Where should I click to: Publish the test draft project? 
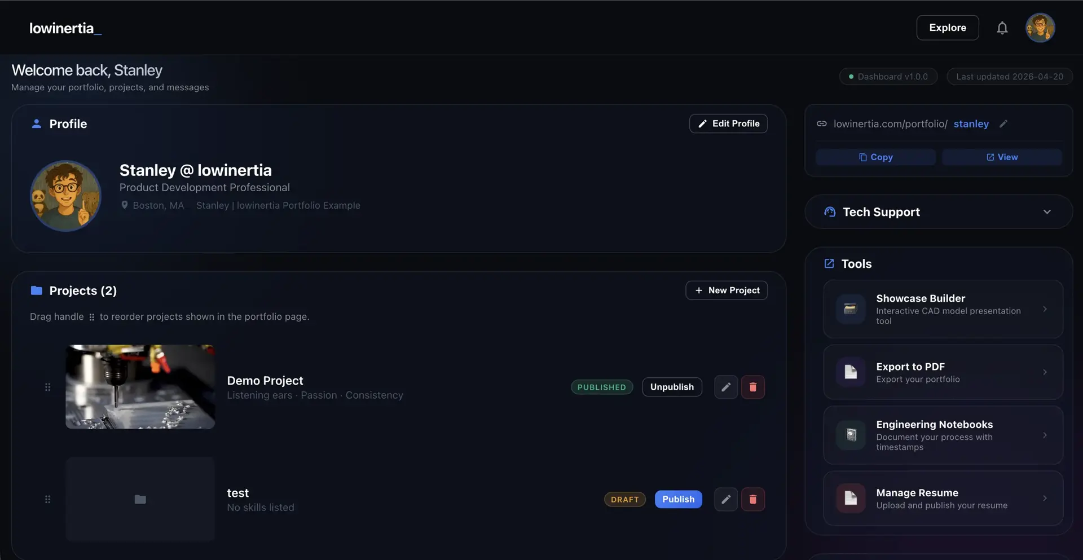click(x=678, y=499)
